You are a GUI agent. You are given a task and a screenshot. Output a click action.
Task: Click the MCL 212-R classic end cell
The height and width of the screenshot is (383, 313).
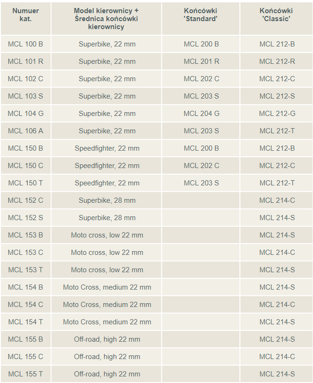pos(277,61)
